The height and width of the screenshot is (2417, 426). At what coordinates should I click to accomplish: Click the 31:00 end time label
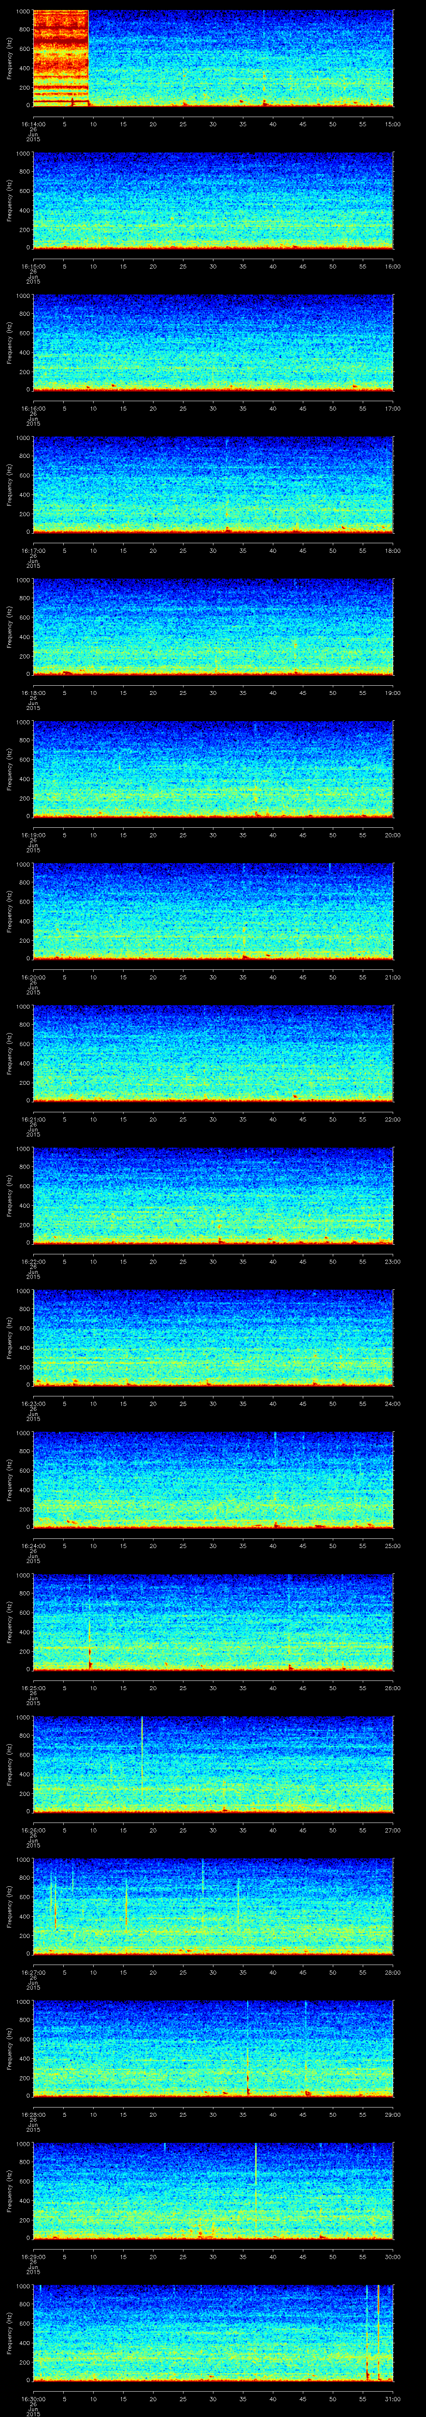tap(393, 2398)
